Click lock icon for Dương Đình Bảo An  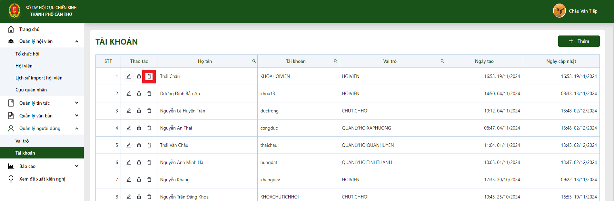click(x=139, y=93)
